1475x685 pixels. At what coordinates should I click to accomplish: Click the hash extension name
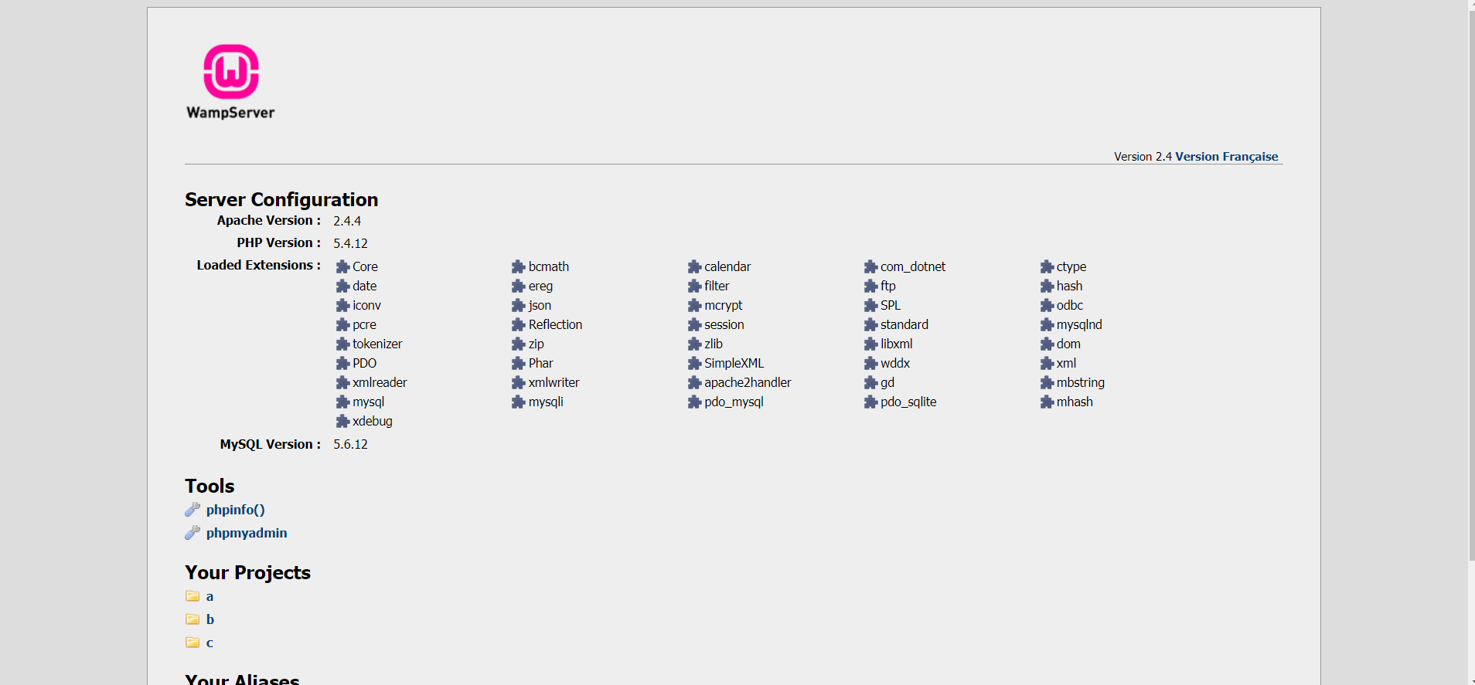[x=1069, y=286]
